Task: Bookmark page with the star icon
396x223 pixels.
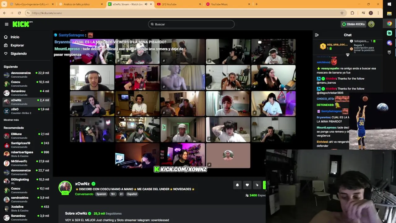Action: [342, 13]
